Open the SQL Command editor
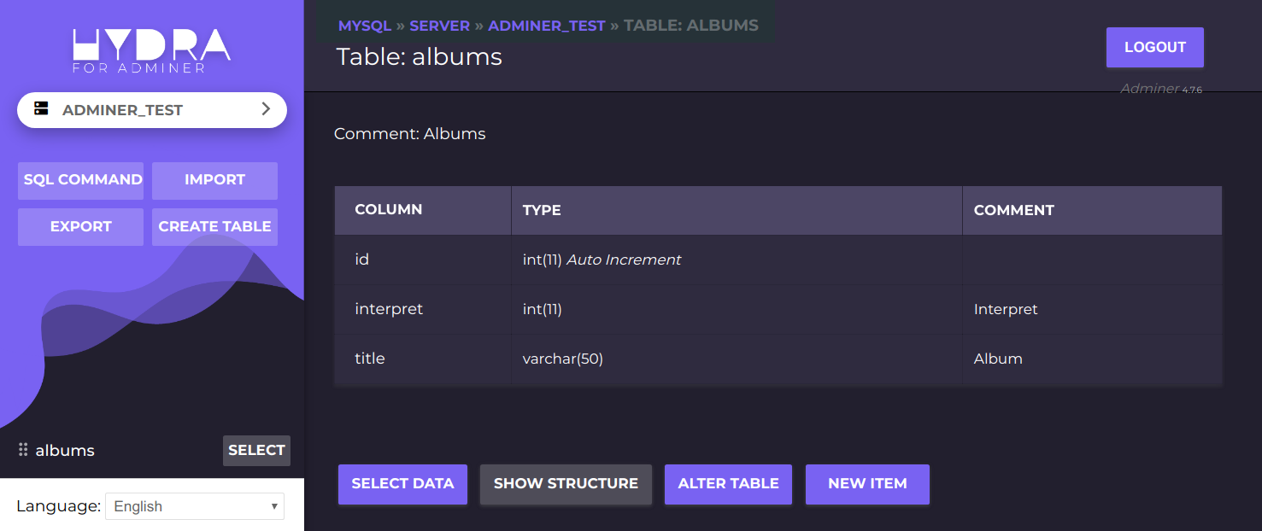This screenshot has height=531, width=1262. (80, 180)
